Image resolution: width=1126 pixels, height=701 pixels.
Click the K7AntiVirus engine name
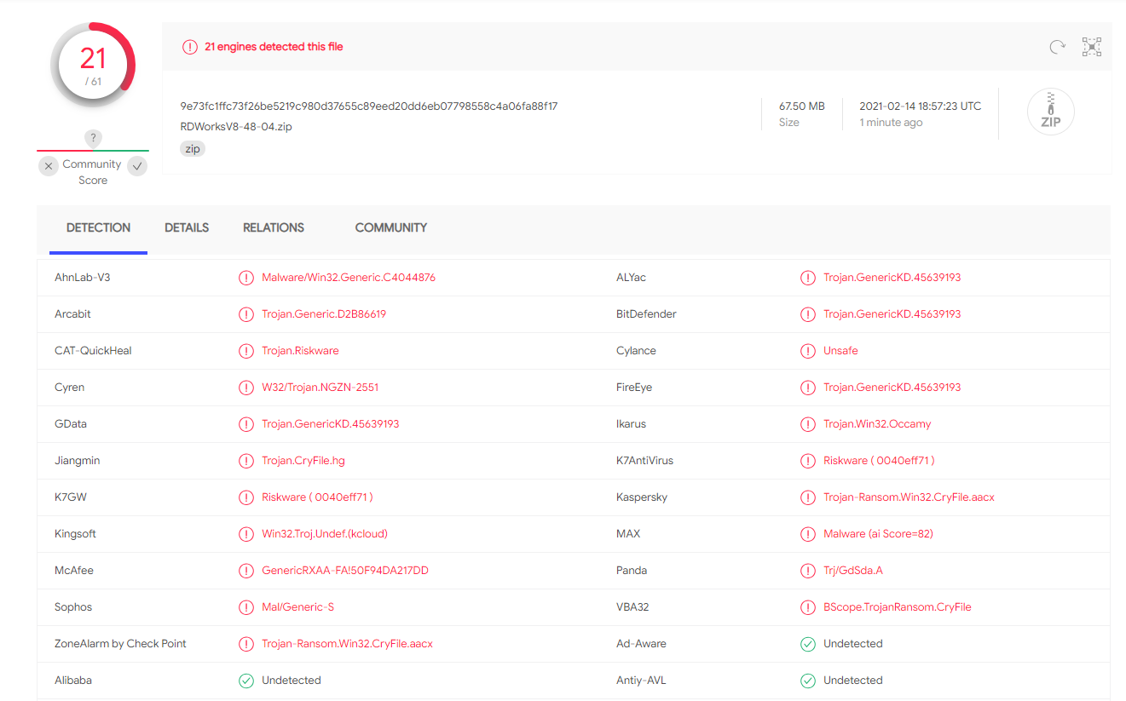pos(644,461)
